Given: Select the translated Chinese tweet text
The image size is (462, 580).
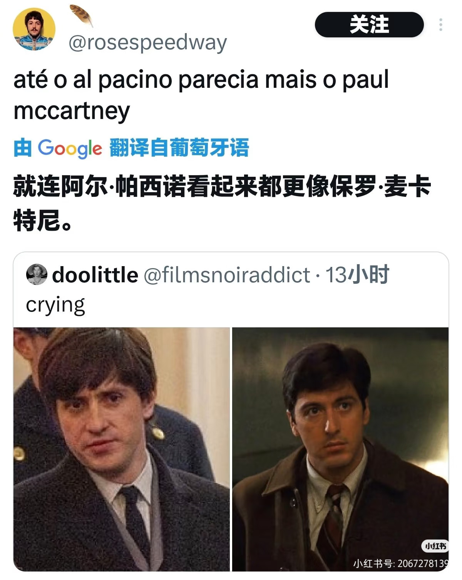Looking at the screenshot, I should coord(222,203).
